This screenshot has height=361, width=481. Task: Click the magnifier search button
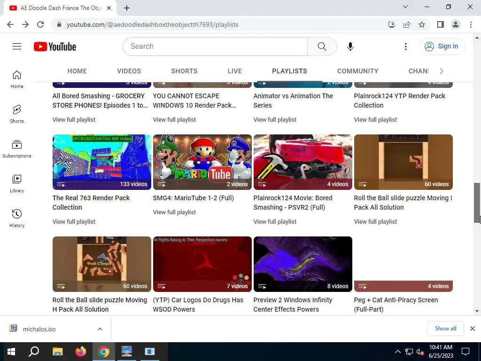point(322,47)
